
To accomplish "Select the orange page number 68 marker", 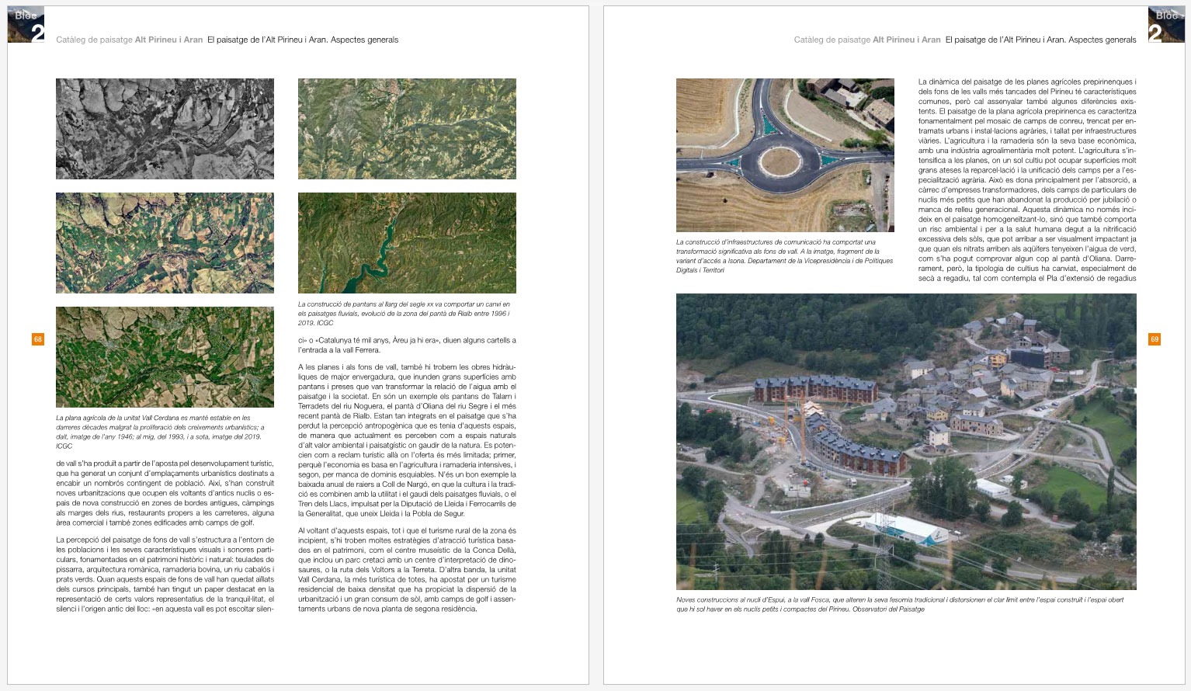I will click(x=37, y=339).
